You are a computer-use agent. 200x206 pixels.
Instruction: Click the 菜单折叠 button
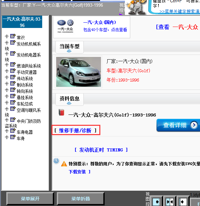(x=80, y=199)
